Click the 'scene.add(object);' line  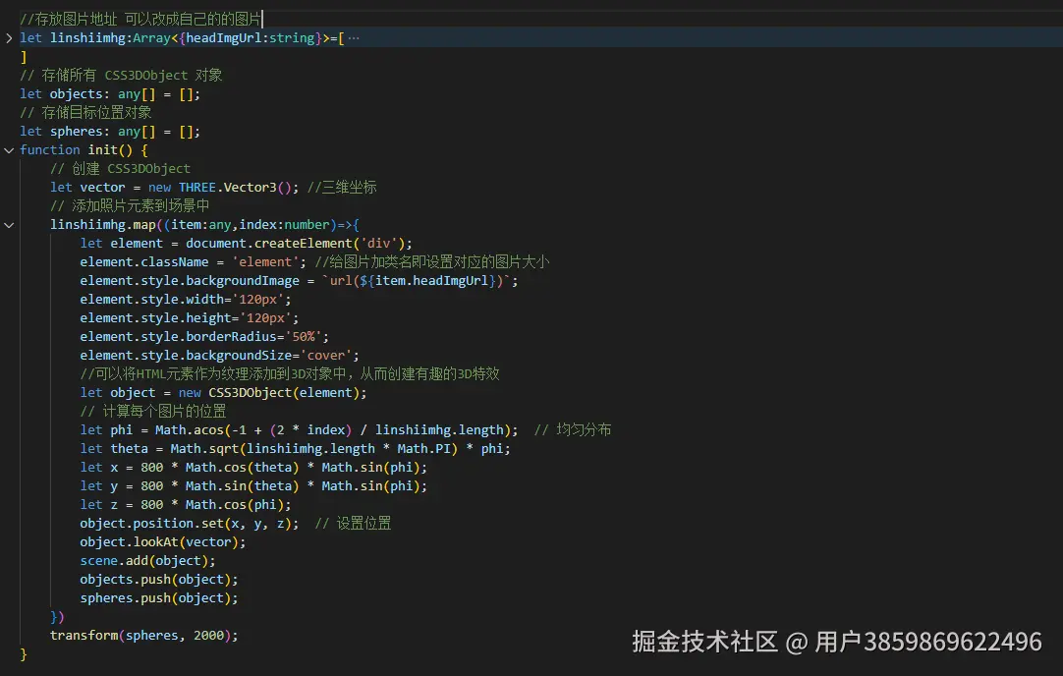(x=147, y=561)
